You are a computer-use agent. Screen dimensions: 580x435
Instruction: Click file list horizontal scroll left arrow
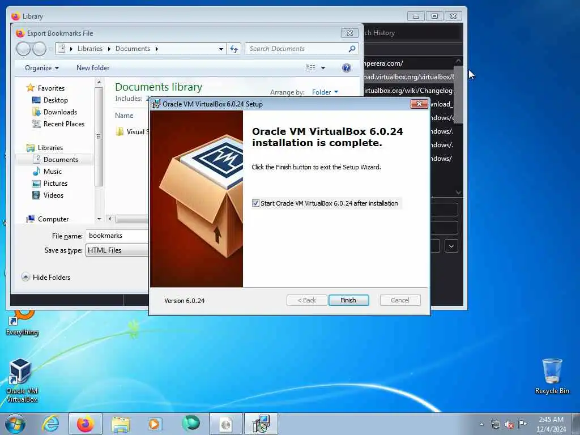tap(110, 219)
